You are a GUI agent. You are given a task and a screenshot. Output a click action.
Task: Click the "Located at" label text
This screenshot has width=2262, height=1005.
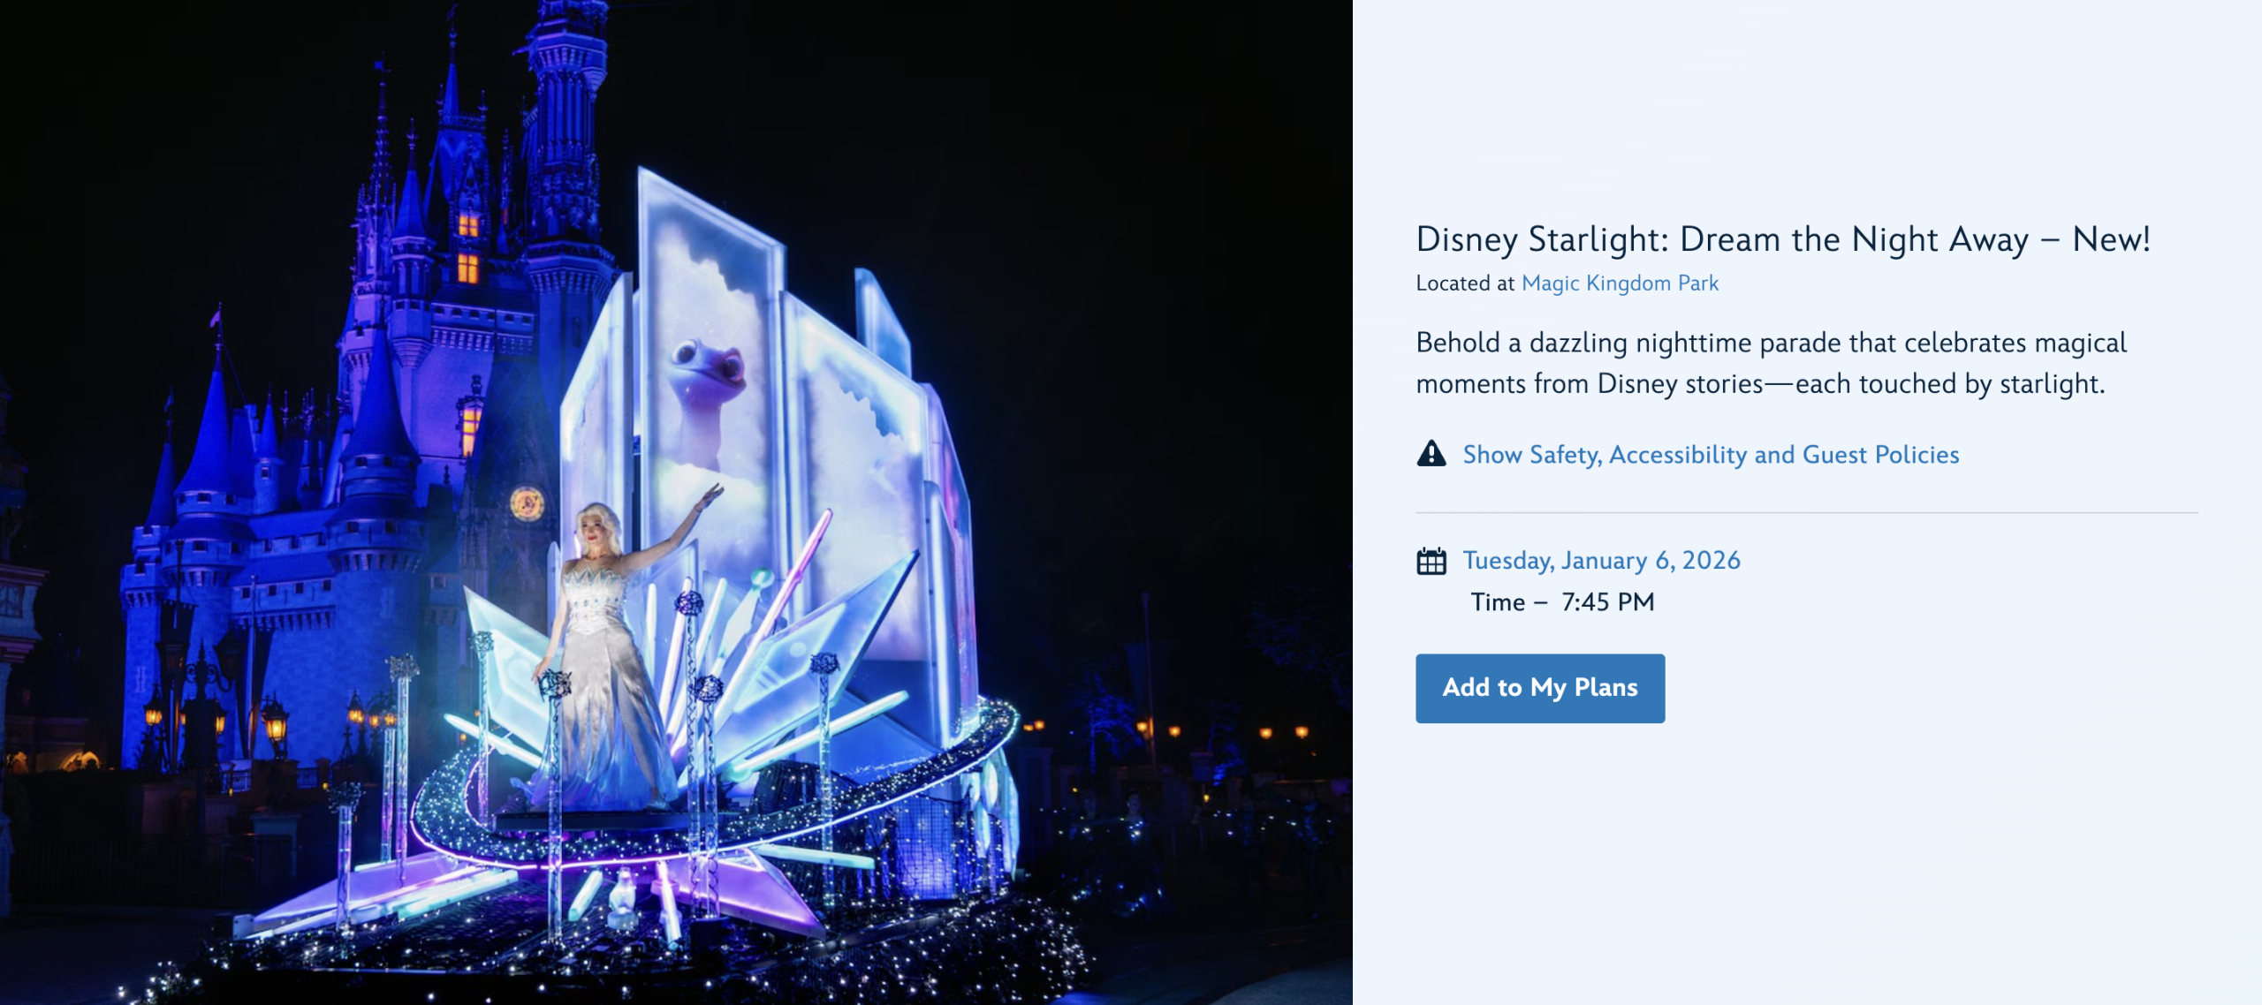1464,283
